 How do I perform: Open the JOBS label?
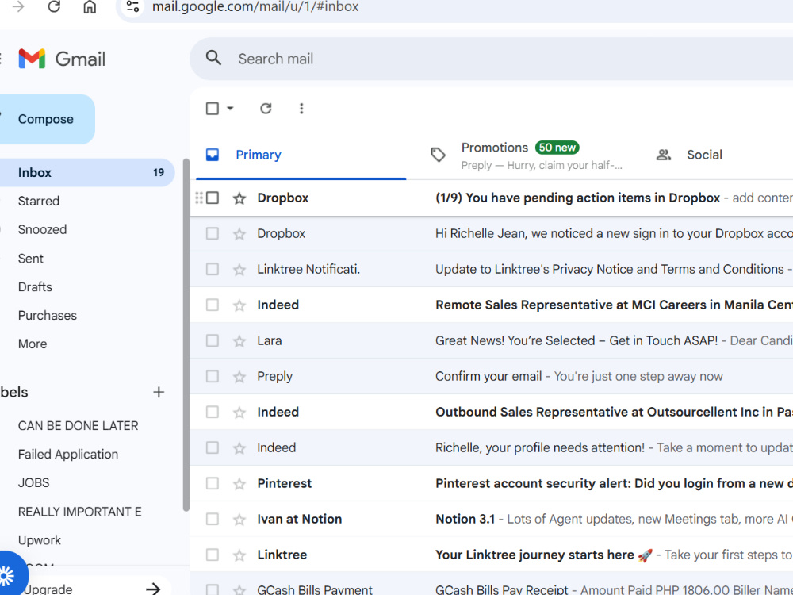click(33, 482)
